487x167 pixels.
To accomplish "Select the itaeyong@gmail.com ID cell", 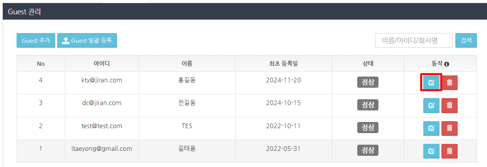I will (102, 149).
